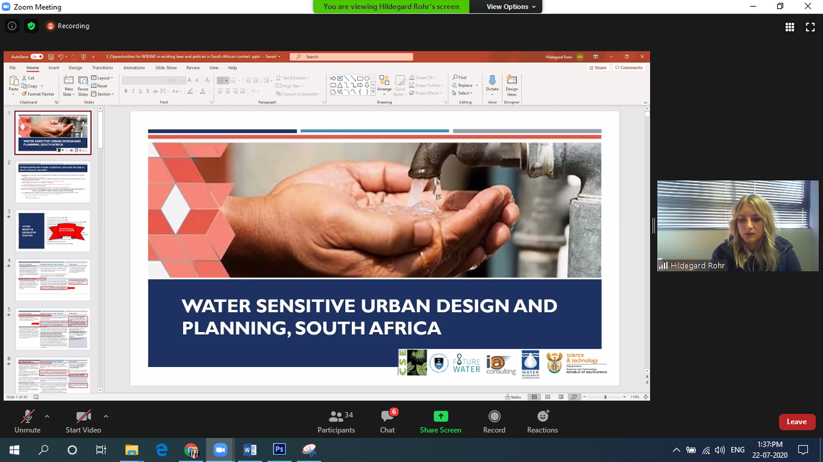Click the zoom in plus button
The height and width of the screenshot is (462, 823).
click(624, 397)
